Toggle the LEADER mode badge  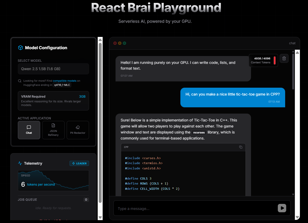click(79, 163)
